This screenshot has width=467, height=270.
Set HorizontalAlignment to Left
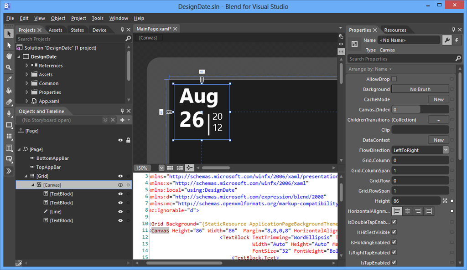(x=397, y=211)
